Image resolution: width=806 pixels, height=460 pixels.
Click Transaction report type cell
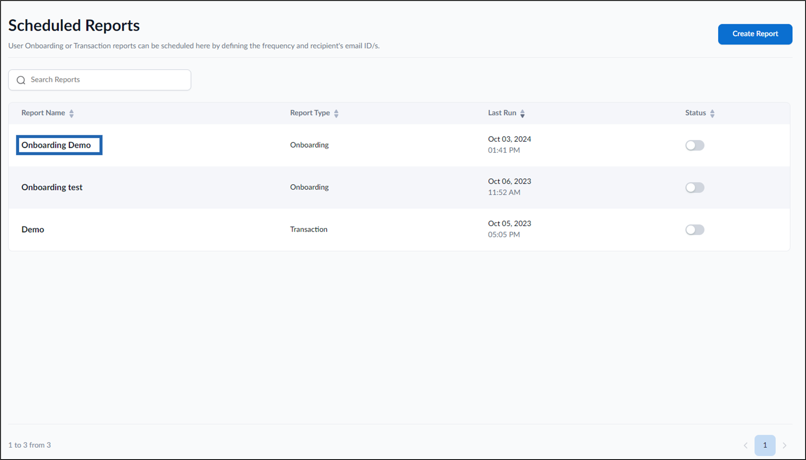pyautogui.click(x=308, y=229)
